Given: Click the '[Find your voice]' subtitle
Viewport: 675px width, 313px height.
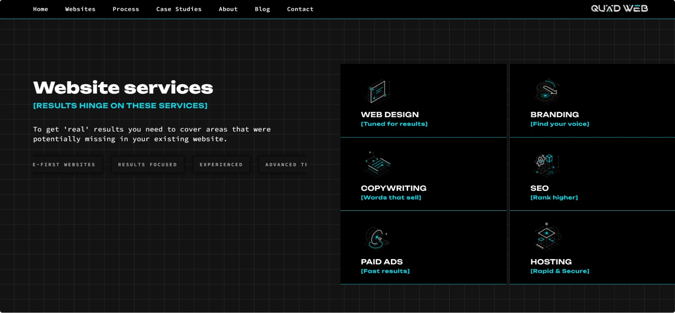Looking at the screenshot, I should pyautogui.click(x=559, y=124).
